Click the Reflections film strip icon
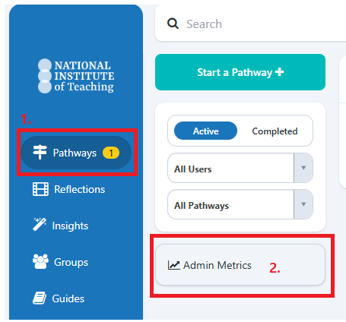This screenshot has width=346, height=322. [x=40, y=189]
